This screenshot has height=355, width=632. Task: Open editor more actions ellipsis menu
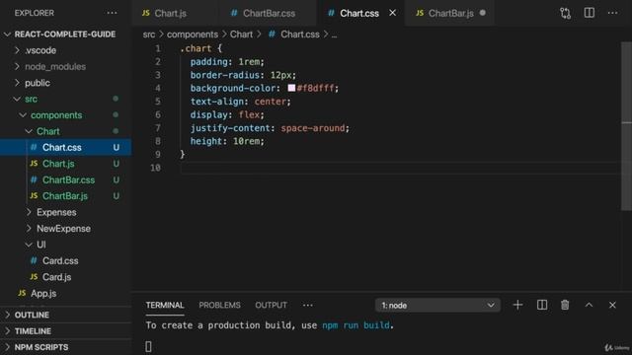coord(612,13)
